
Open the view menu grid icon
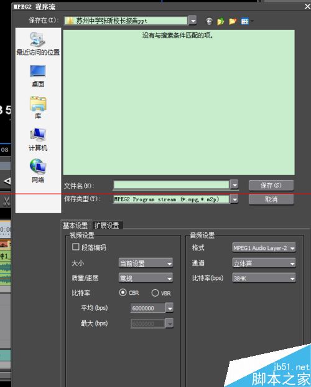(x=244, y=21)
